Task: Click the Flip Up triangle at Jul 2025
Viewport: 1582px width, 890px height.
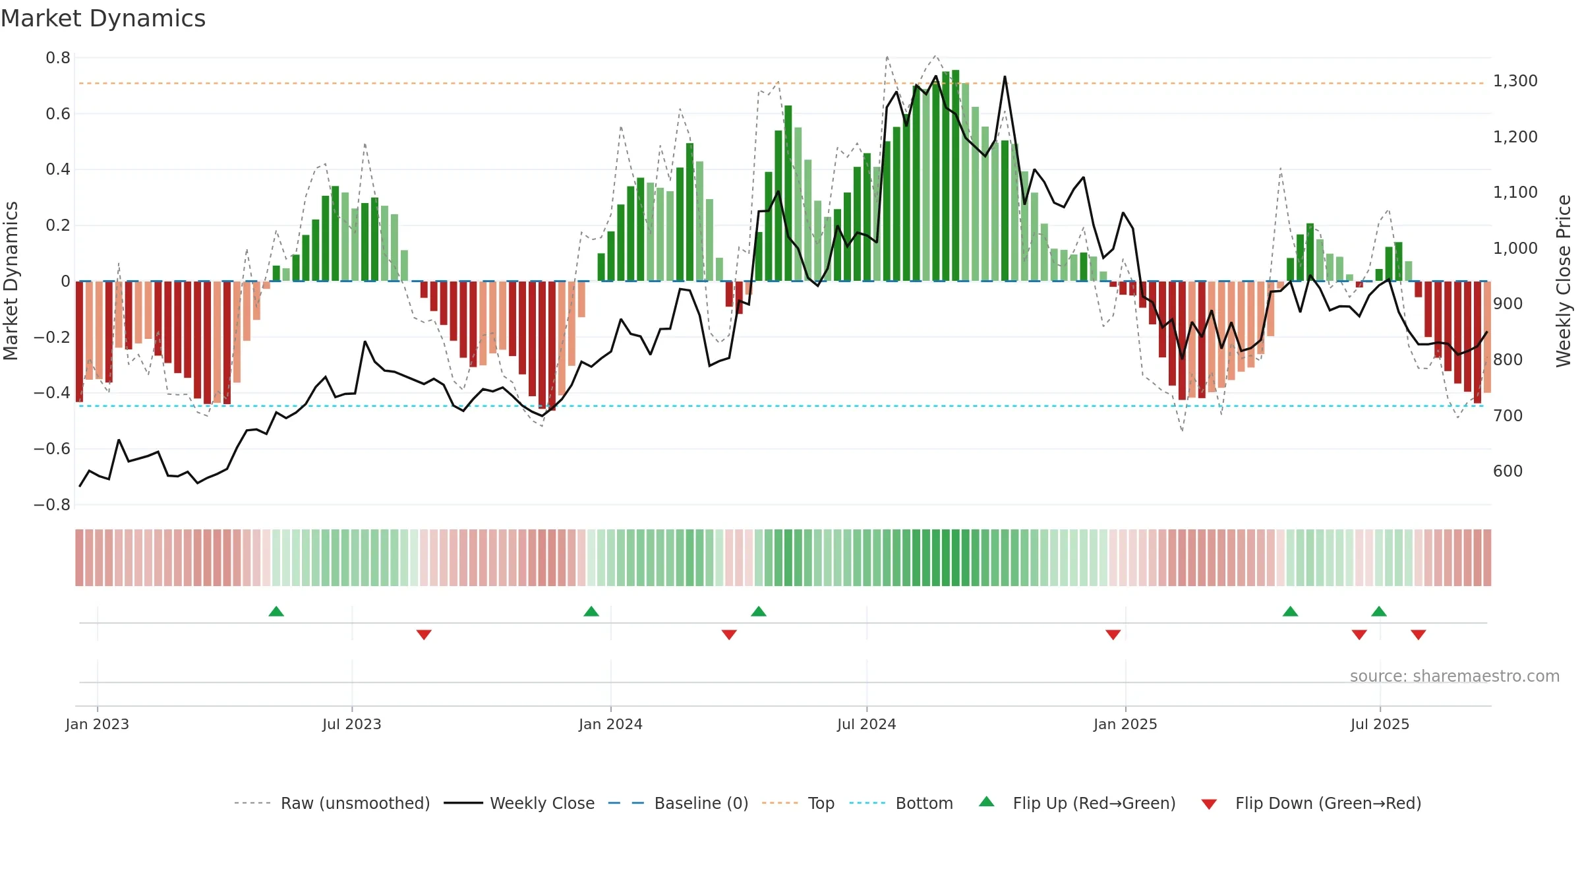Action: coord(1379,611)
